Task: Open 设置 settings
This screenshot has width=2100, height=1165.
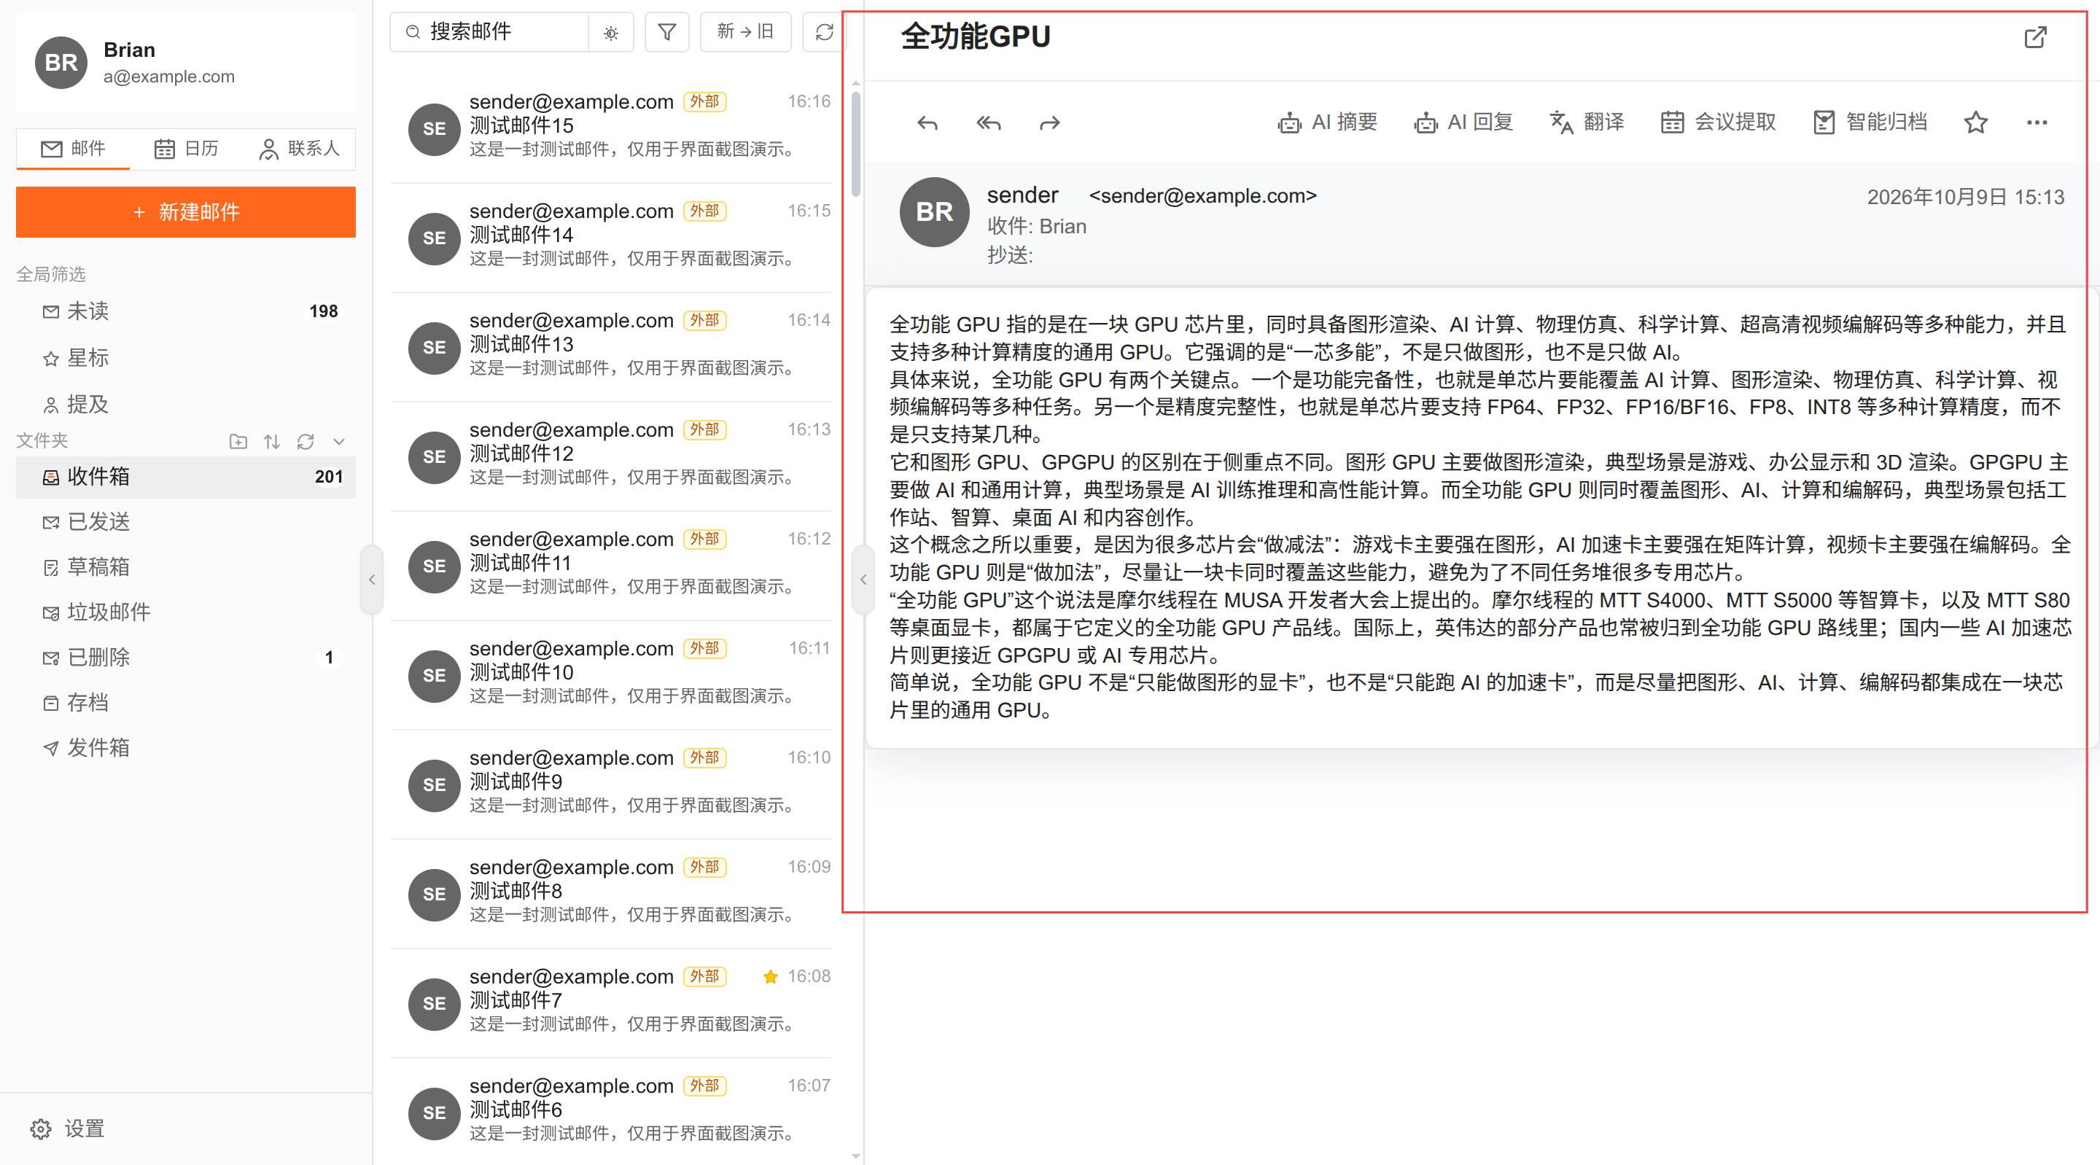Action: click(69, 1129)
